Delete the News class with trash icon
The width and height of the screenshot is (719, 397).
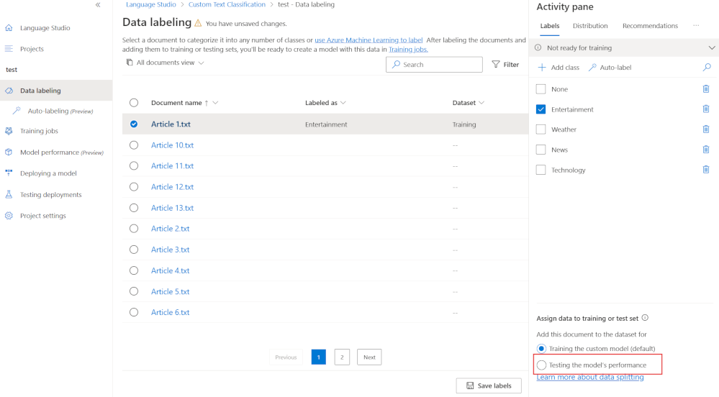click(706, 150)
